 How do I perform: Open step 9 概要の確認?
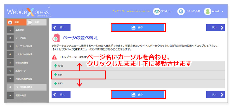point(27,96)
